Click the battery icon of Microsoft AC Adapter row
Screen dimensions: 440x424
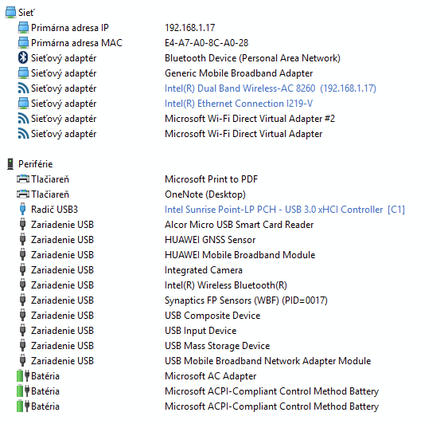(23, 376)
